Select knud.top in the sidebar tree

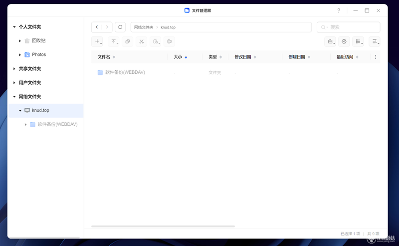tap(46, 110)
